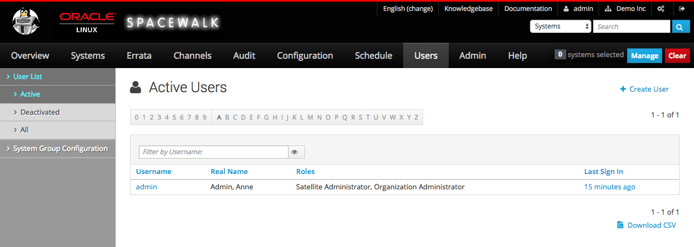The image size is (694, 247).
Task: Click English (change) language link
Action: click(408, 9)
